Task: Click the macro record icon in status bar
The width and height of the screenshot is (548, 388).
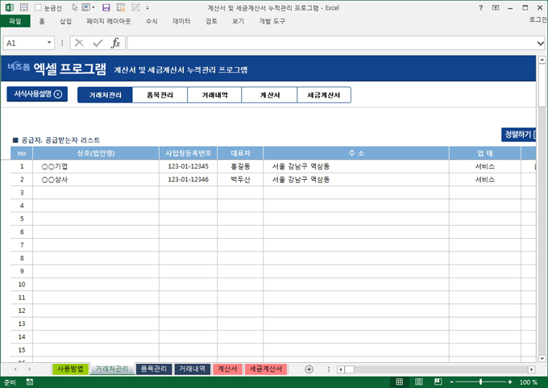Action: (30, 382)
